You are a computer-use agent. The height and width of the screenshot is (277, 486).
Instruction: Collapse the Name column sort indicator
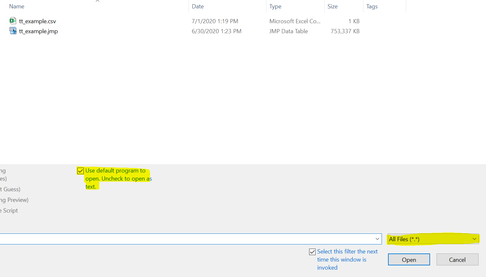[97, 2]
